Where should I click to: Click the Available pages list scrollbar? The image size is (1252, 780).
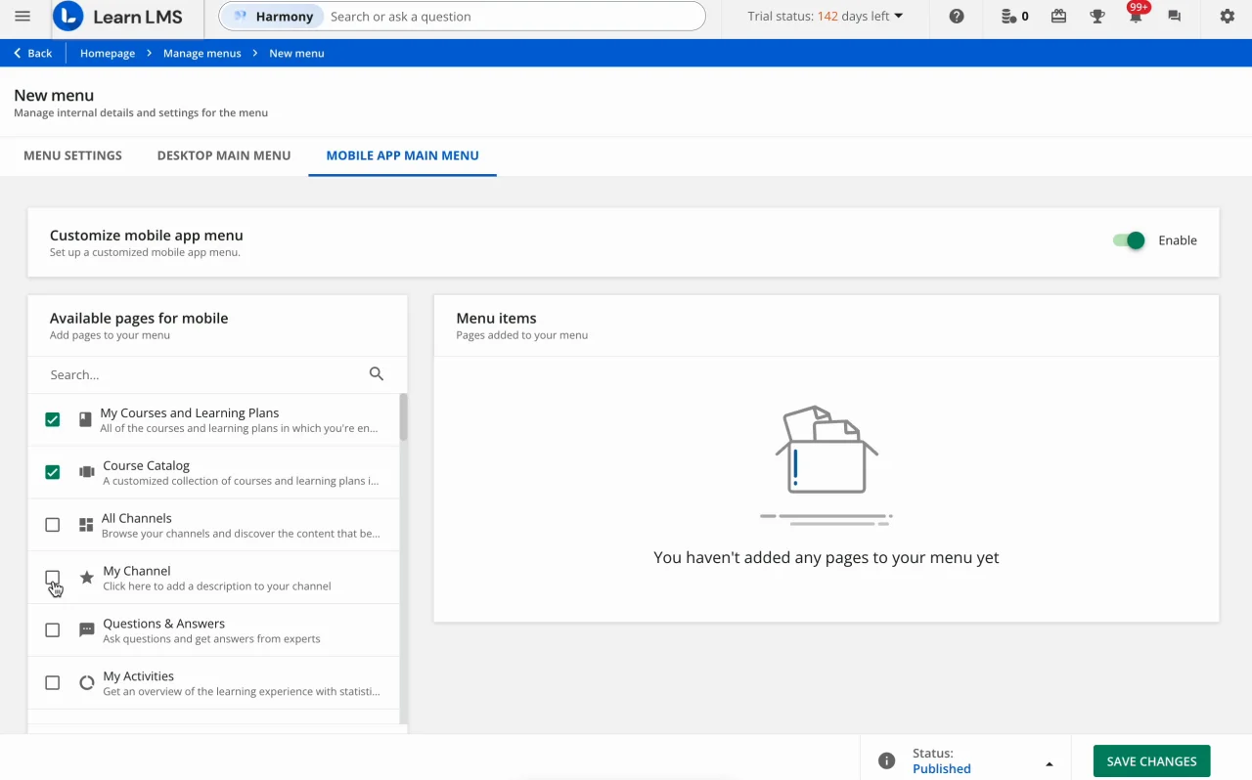(x=403, y=416)
